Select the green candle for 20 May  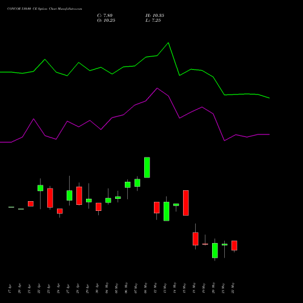pyautogui.click(x=215, y=250)
